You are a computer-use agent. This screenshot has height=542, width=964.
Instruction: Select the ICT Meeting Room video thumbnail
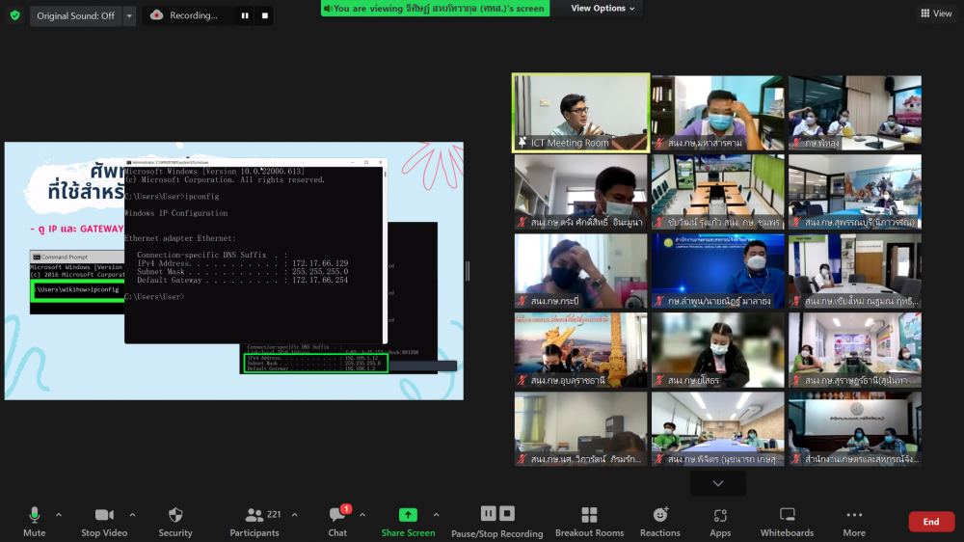[x=580, y=113]
